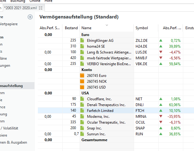Click the Bestand column header
Image resolution: width=194 pixels, height=151 pixels.
pos(71,28)
